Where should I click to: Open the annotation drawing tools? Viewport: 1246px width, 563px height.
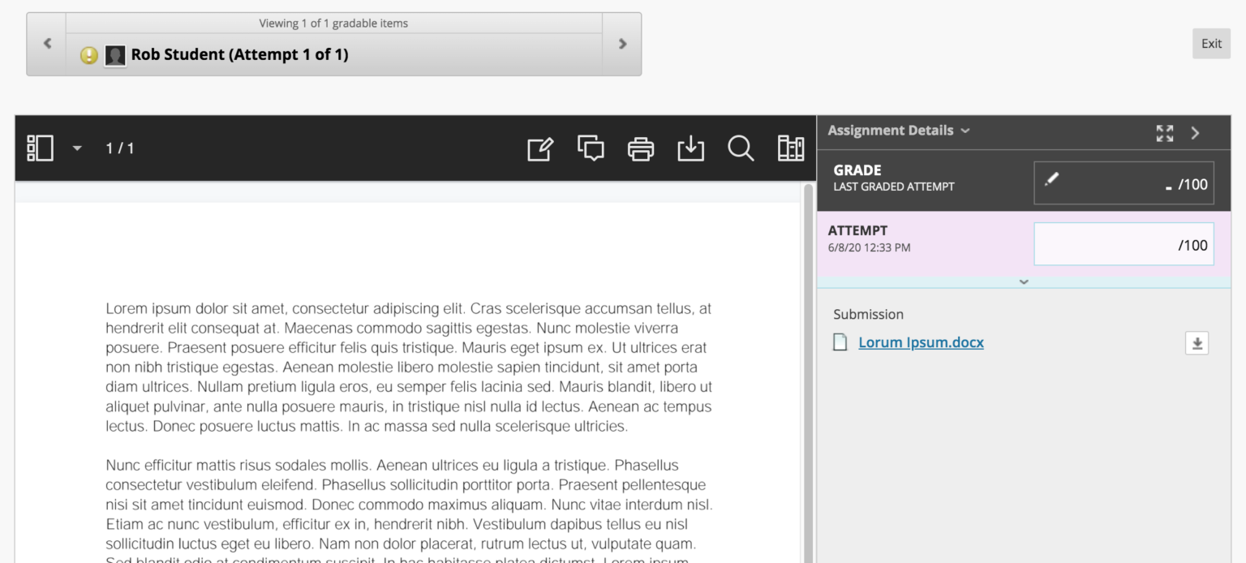tap(540, 148)
